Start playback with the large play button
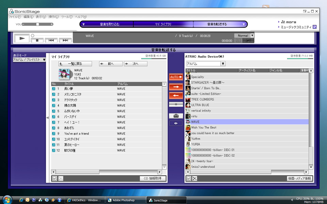The width and height of the screenshot is (327, 204). click(x=22, y=38)
